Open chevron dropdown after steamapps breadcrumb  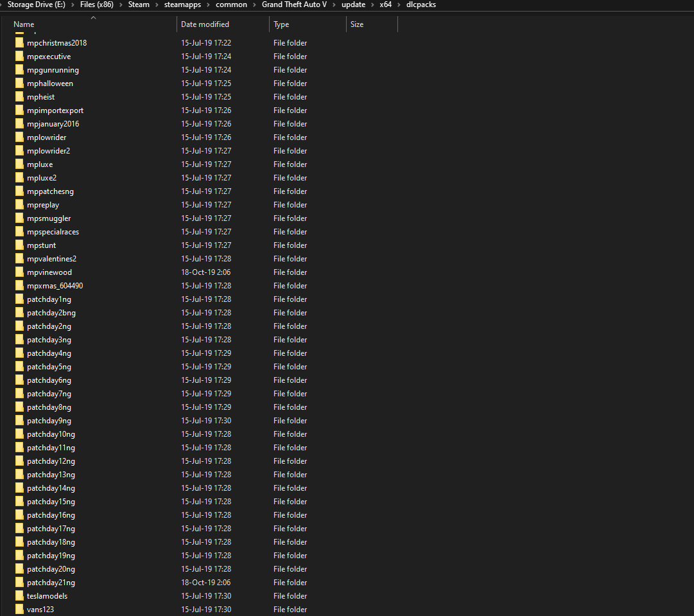point(208,5)
